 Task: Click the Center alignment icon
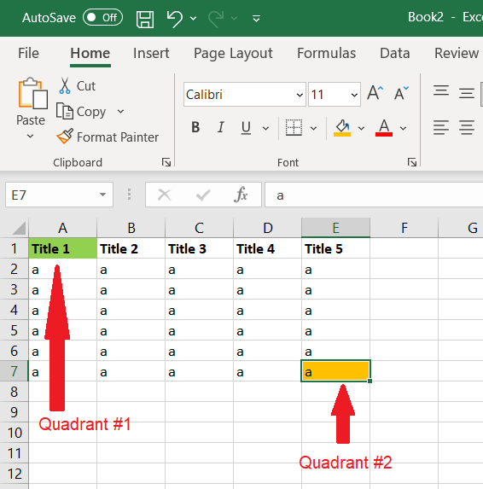[x=467, y=127]
